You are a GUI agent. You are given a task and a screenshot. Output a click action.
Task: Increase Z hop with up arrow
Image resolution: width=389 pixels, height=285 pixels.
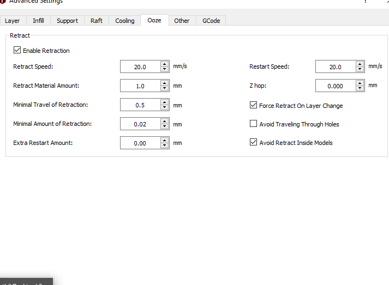coord(360,83)
